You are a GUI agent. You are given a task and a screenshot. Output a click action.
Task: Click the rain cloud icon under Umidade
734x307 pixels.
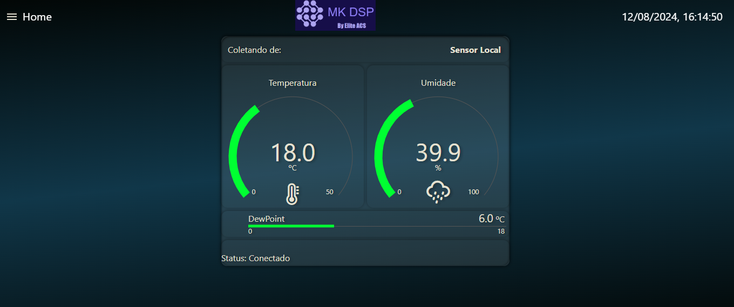coord(438,192)
